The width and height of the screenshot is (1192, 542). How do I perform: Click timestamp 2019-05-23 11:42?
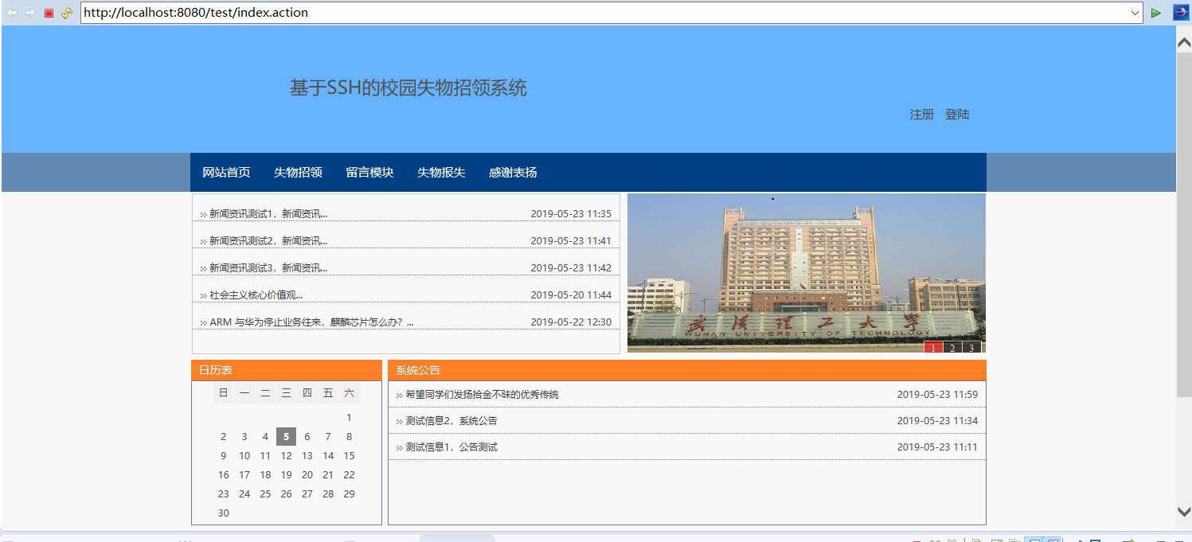click(x=571, y=268)
